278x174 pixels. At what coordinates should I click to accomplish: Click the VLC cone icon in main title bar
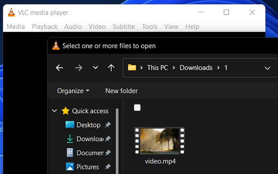11,12
